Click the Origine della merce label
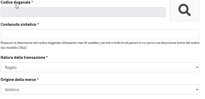The height and width of the screenshot is (99, 205). point(18,80)
